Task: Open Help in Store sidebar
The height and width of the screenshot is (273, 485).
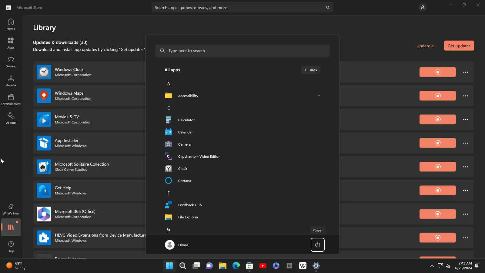Action: click(11, 247)
